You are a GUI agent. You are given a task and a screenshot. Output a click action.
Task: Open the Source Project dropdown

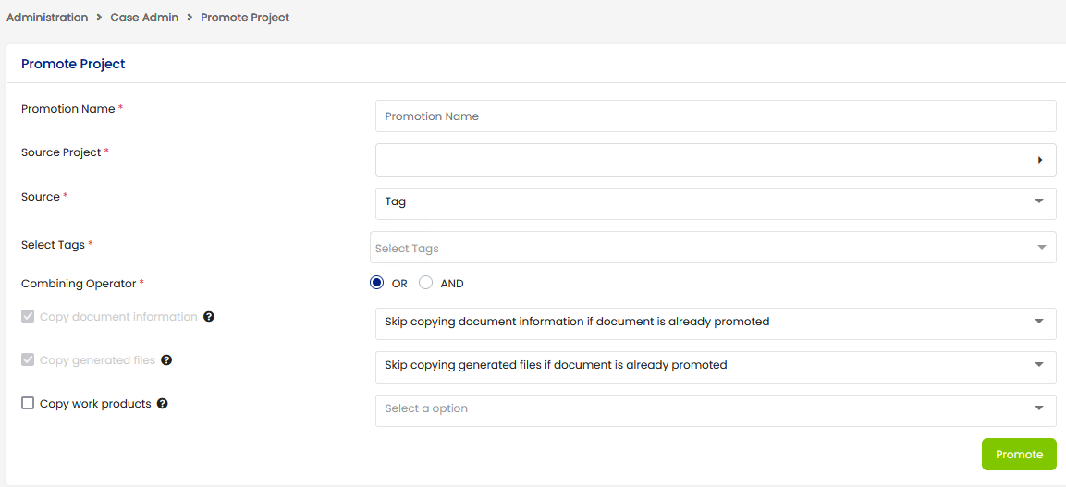coord(716,160)
